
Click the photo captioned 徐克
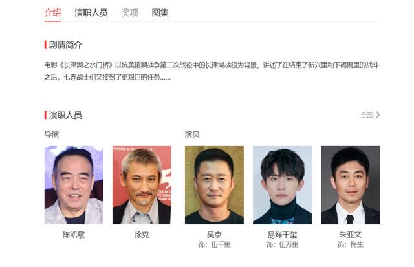coord(142,185)
